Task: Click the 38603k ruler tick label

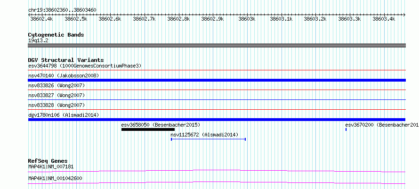Action: pyautogui.click(x=247, y=19)
